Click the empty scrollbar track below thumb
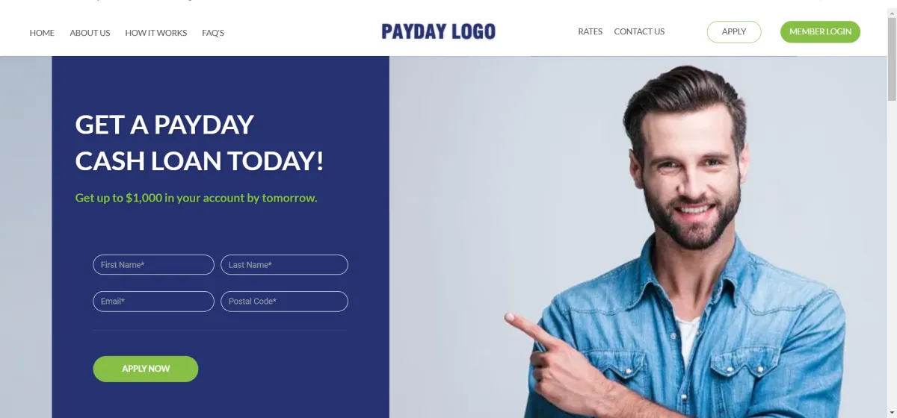This screenshot has height=418, width=897. [892, 259]
